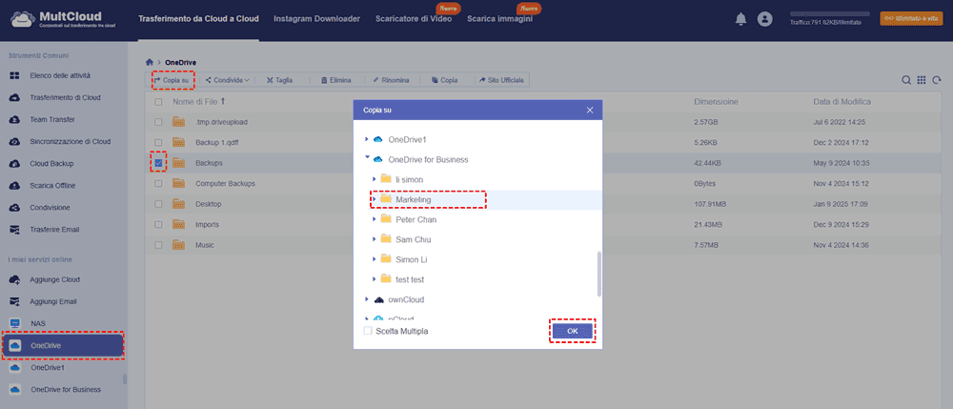
Task: Check the Computer Backups row checkbox
Action: 158,183
